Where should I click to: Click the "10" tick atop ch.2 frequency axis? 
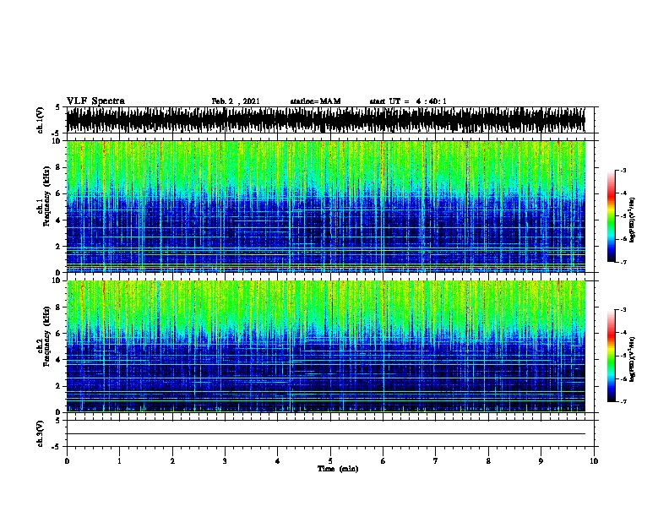pos(57,280)
